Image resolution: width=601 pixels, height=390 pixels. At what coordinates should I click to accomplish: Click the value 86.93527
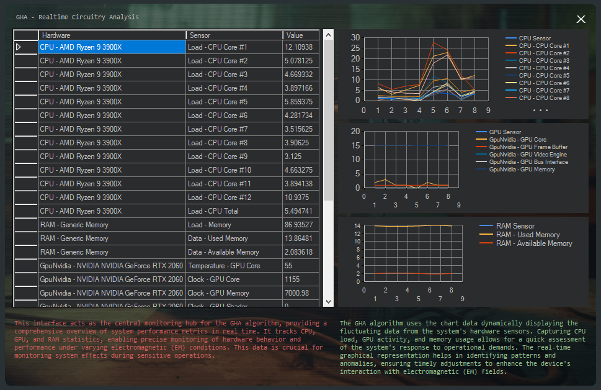click(x=301, y=225)
